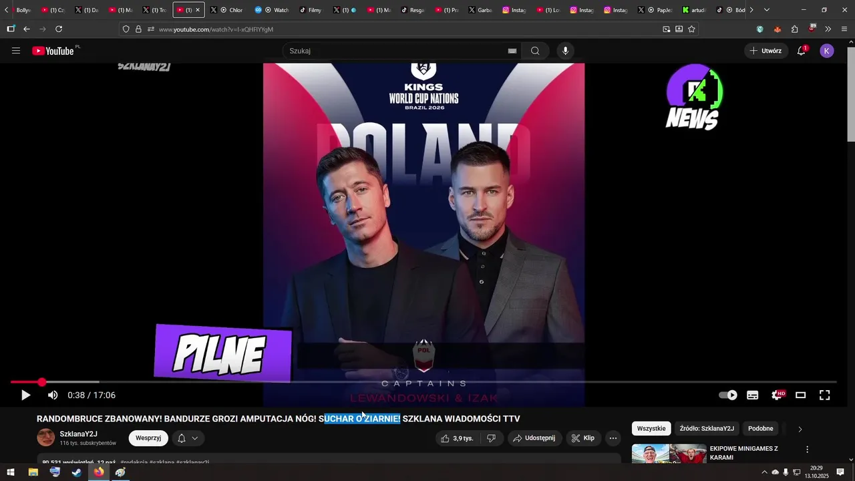Open EKIPOWE MINIGAMES Z KARAMI title
The height and width of the screenshot is (481, 855).
click(x=744, y=453)
